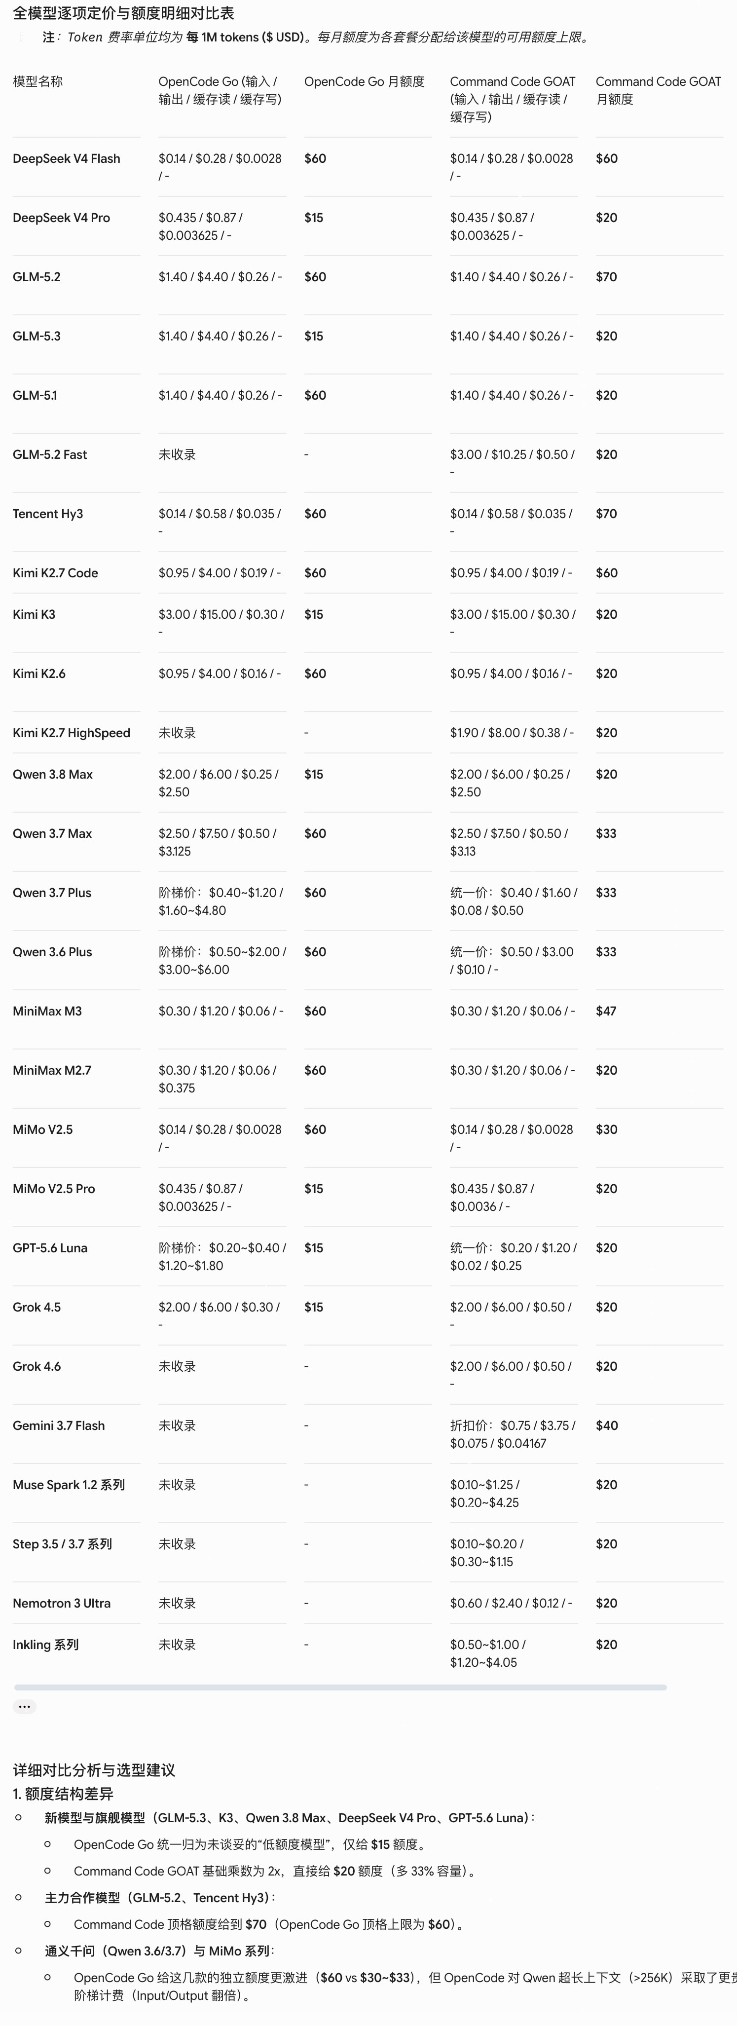This screenshot has height=2026, width=737.
Task: Click the Command Code GOAT 月额度 column header
Action: [x=659, y=90]
